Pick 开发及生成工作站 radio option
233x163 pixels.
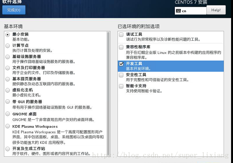pos(7,149)
